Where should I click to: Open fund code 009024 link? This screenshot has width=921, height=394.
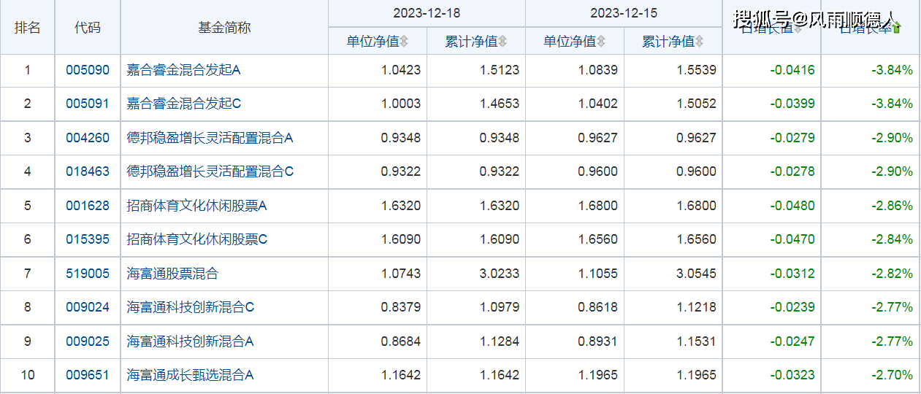tap(88, 307)
